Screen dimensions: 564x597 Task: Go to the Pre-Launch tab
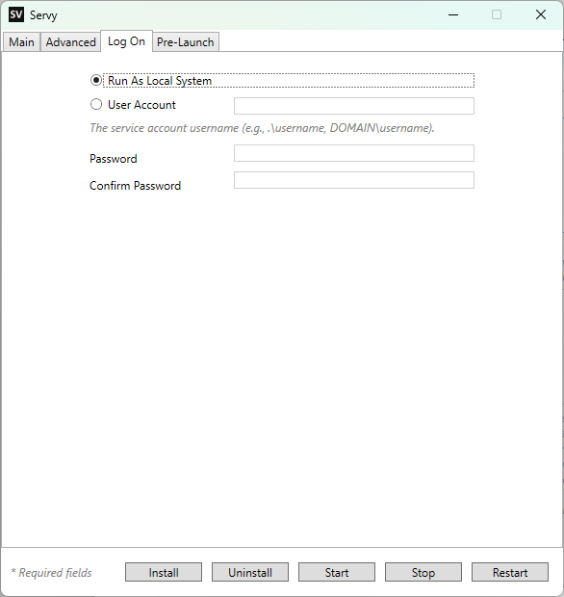[x=186, y=41]
